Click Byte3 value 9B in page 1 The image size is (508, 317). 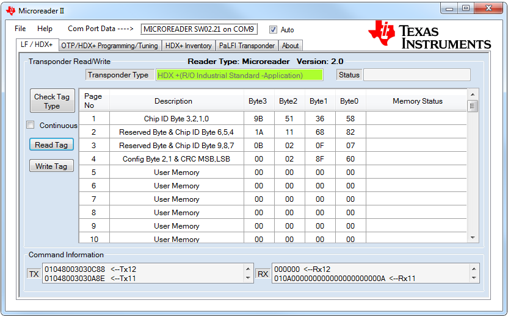pyautogui.click(x=258, y=119)
